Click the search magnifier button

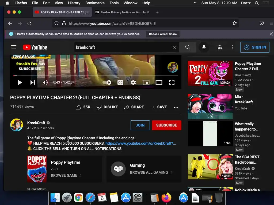click(188, 47)
